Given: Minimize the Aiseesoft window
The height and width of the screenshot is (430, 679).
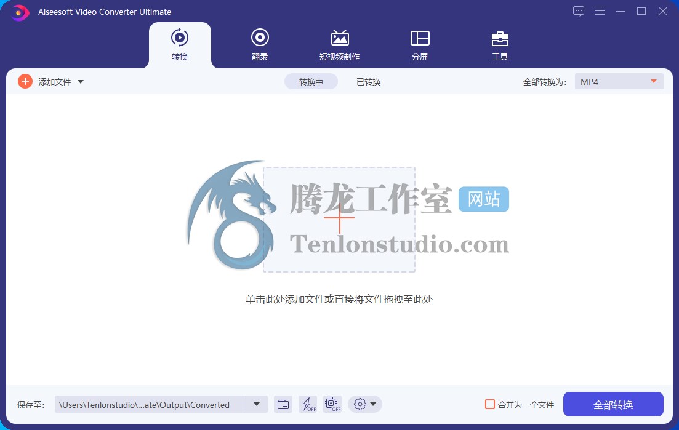Looking at the screenshot, I should tap(621, 11).
